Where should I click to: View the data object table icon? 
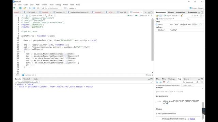tap(201, 24)
